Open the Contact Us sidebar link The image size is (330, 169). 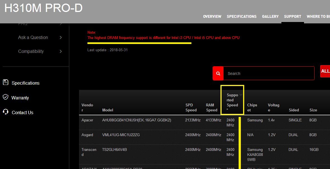click(23, 112)
